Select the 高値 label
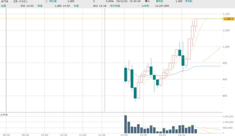The height and width of the screenshot is (136, 235). (40, 5)
